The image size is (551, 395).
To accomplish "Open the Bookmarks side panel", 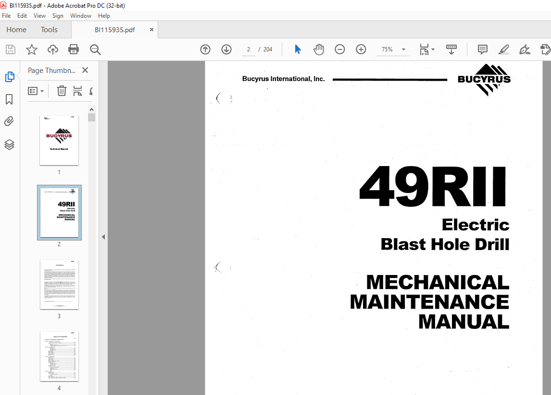I will 9,99.
